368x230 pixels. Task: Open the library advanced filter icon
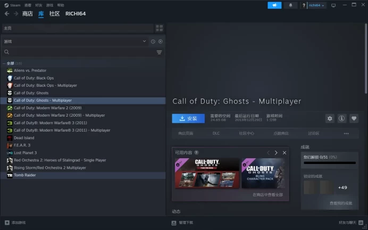point(159,52)
